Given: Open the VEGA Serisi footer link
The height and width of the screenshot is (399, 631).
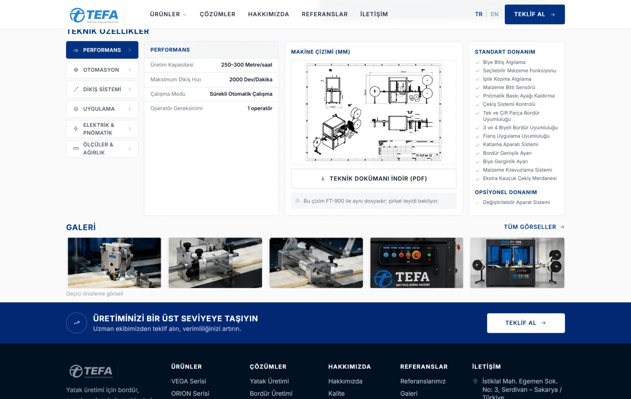Looking at the screenshot, I should [189, 381].
